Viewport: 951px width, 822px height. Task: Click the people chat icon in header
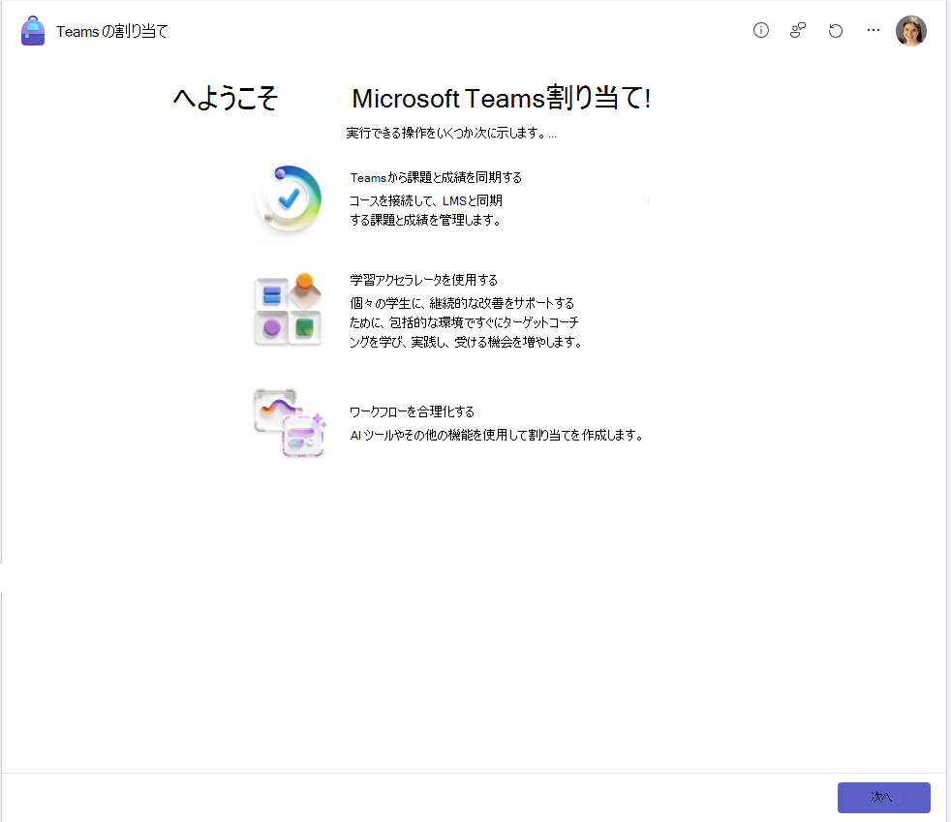[798, 30]
